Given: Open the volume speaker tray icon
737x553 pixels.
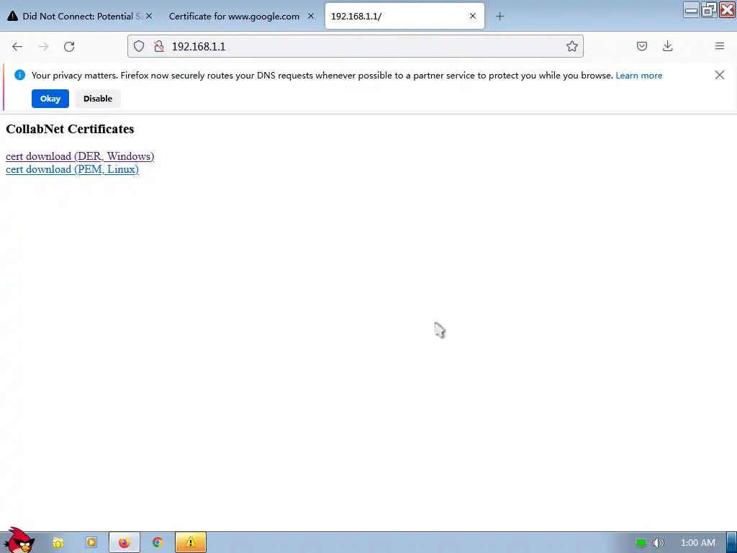Looking at the screenshot, I should coord(658,543).
